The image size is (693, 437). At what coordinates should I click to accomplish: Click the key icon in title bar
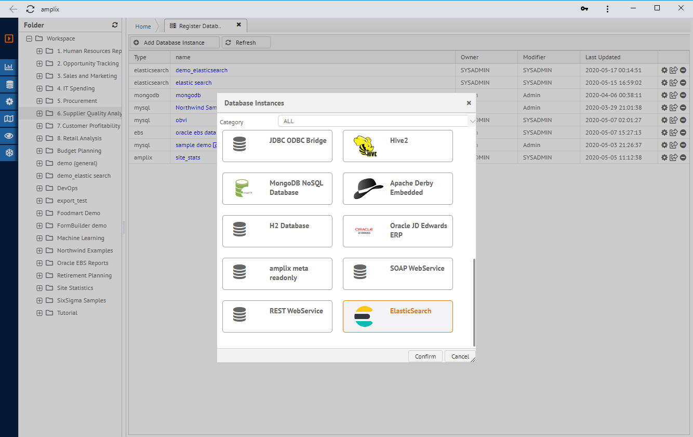pyautogui.click(x=584, y=9)
